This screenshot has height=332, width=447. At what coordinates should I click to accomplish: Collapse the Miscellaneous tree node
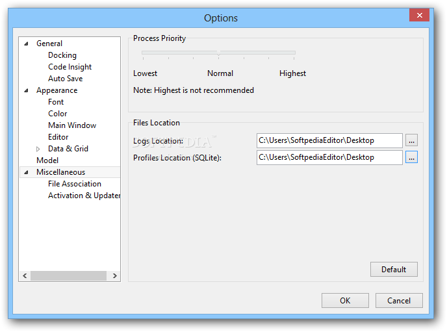click(x=26, y=172)
